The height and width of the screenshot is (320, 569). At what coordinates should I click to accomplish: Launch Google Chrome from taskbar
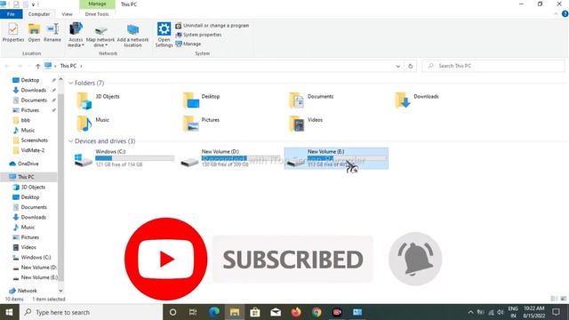pos(317,312)
